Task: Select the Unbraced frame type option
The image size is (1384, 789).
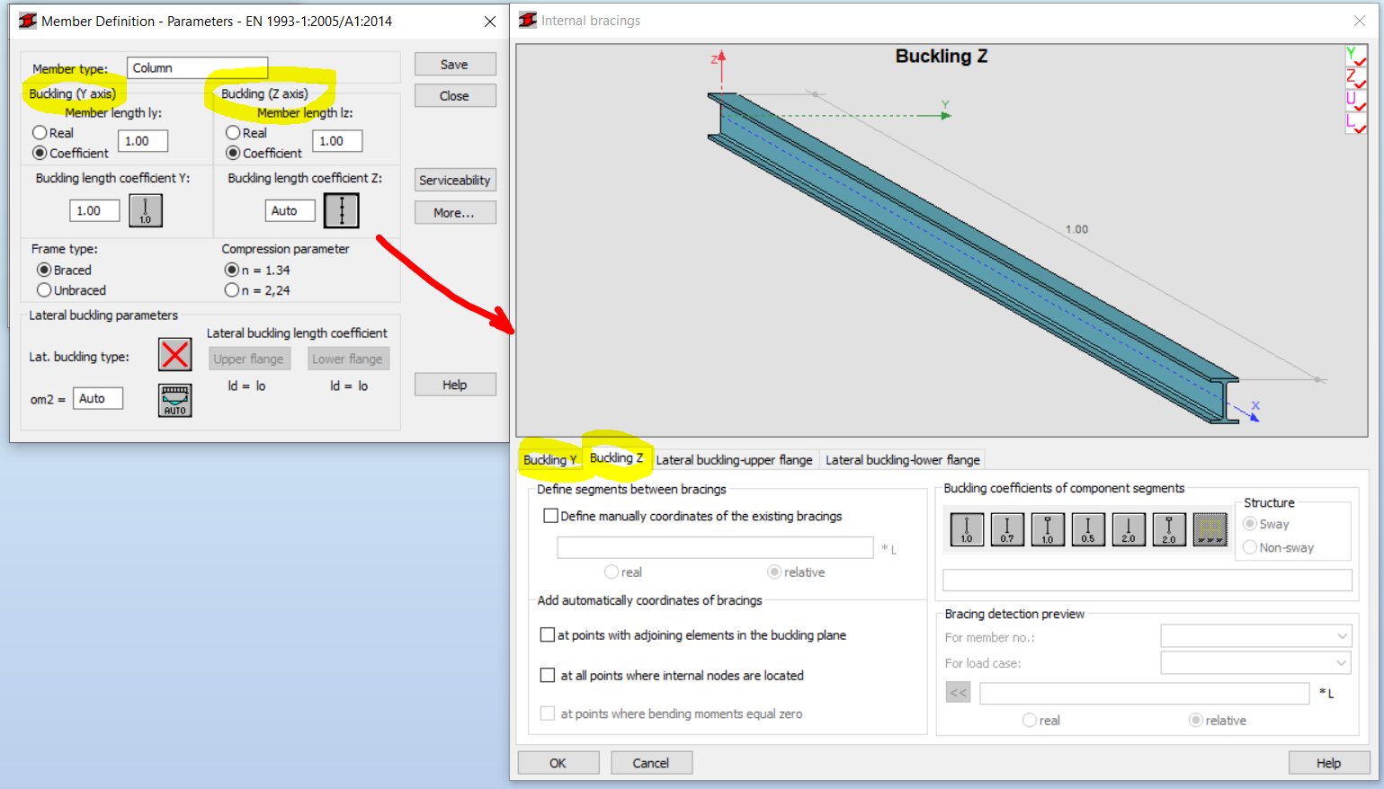Action: coord(44,289)
